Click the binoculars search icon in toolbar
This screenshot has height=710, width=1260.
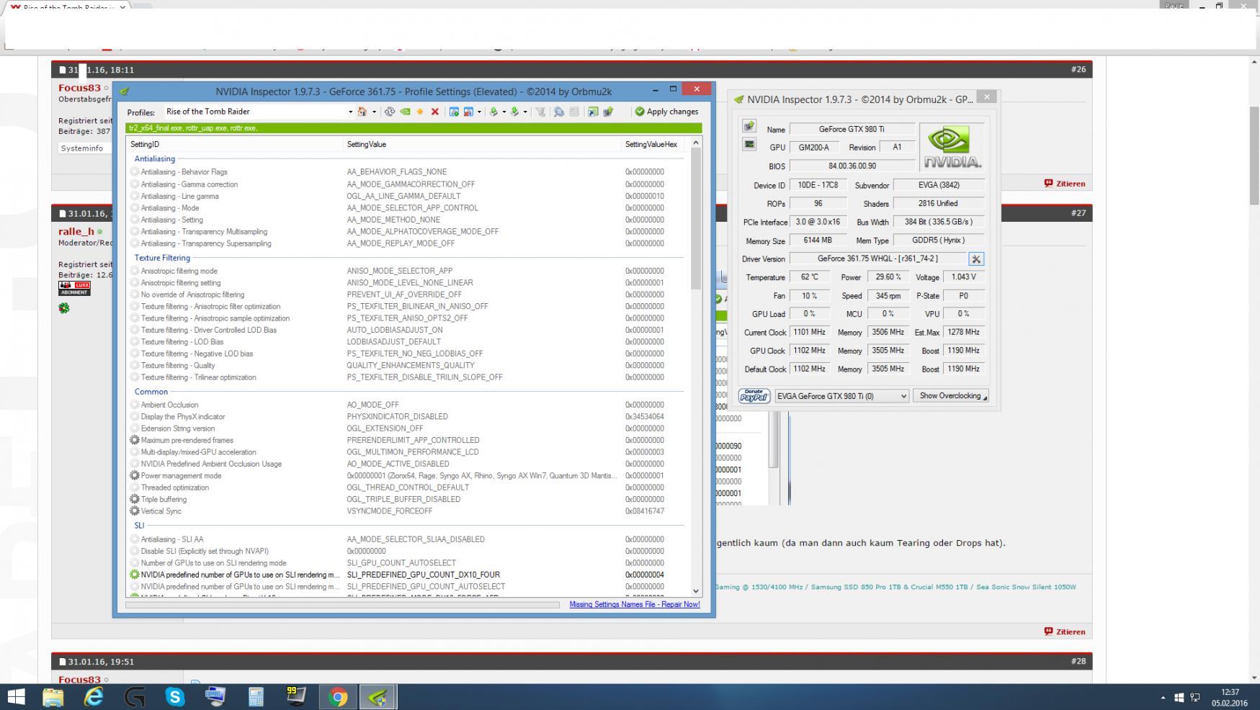pyautogui.click(x=558, y=112)
